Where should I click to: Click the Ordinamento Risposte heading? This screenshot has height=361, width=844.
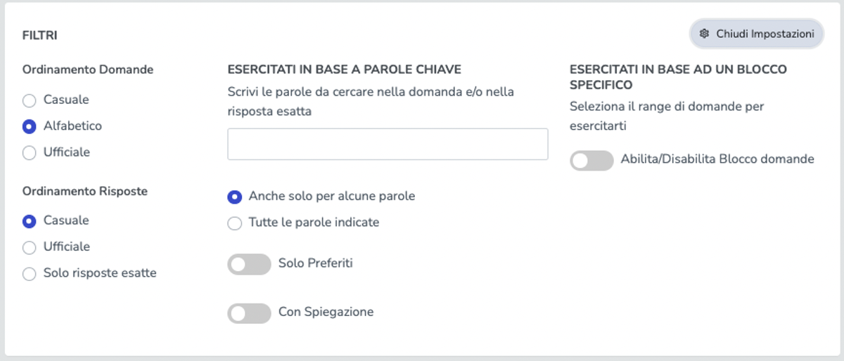85,191
